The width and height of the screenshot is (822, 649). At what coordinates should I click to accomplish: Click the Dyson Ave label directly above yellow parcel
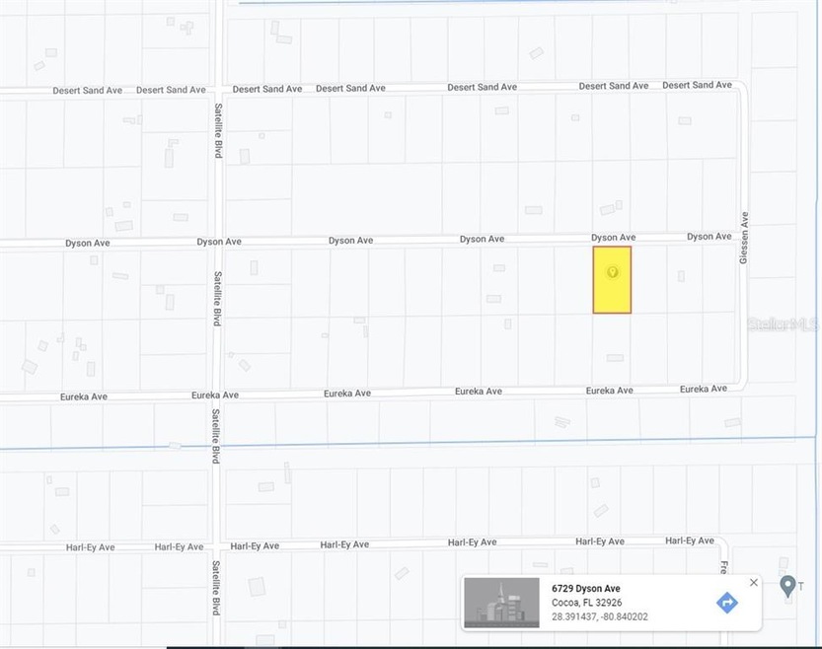click(x=614, y=238)
